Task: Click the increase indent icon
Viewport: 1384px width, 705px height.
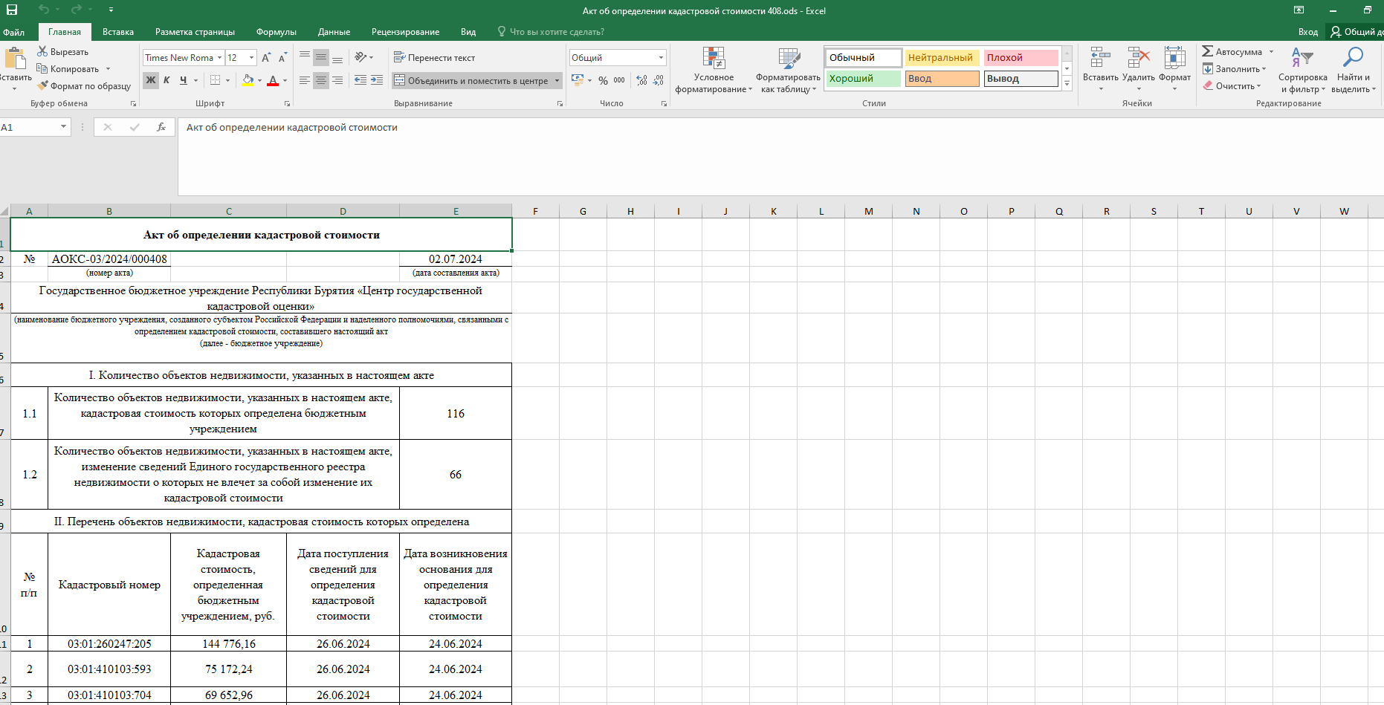Action: click(377, 80)
